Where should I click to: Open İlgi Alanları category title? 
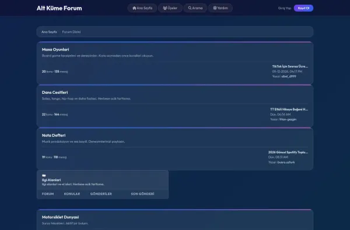(51, 180)
